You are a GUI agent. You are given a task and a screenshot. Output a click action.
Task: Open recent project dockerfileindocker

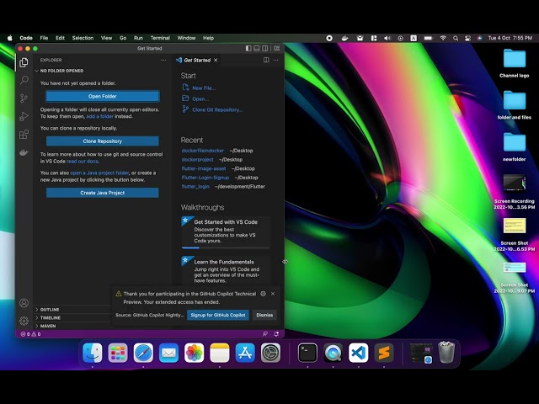pos(203,151)
